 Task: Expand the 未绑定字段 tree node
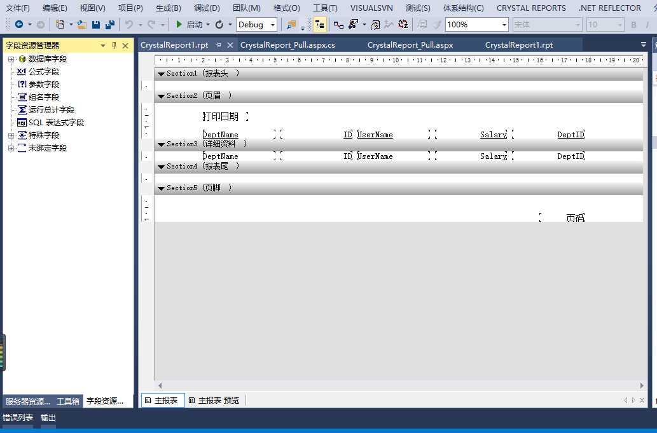point(11,148)
